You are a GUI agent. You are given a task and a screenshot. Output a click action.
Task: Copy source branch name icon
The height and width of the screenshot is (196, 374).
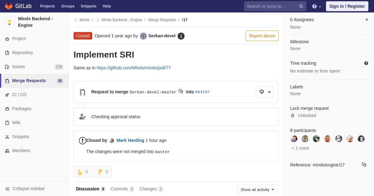(181, 91)
